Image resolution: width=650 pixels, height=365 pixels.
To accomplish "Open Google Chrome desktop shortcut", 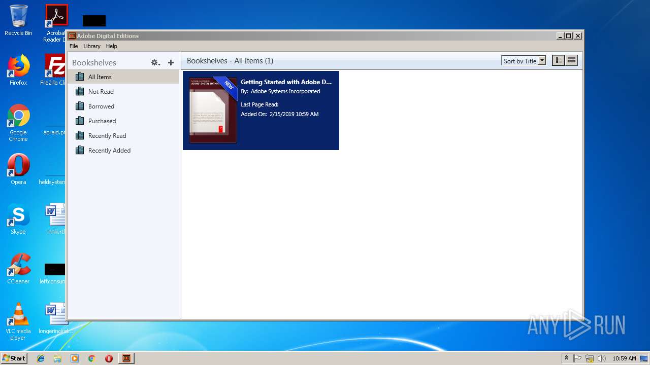I will pyautogui.click(x=18, y=123).
